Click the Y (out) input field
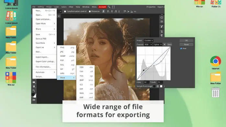Screen dimensions: 226x127 pos(160,82)
